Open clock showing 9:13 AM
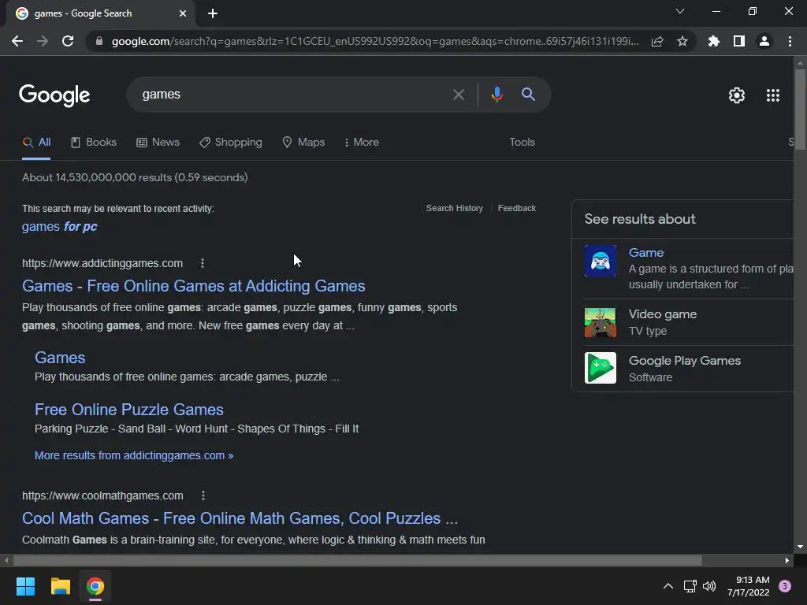This screenshot has height=605, width=807. [x=749, y=586]
